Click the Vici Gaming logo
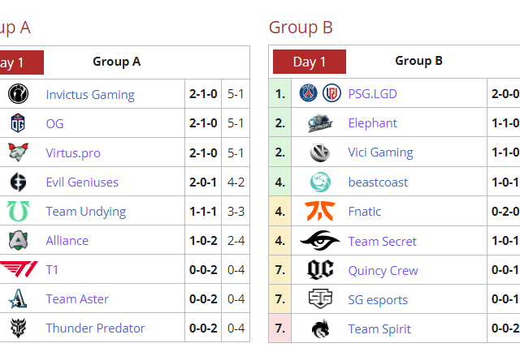520x352 pixels. pyautogui.click(x=320, y=152)
